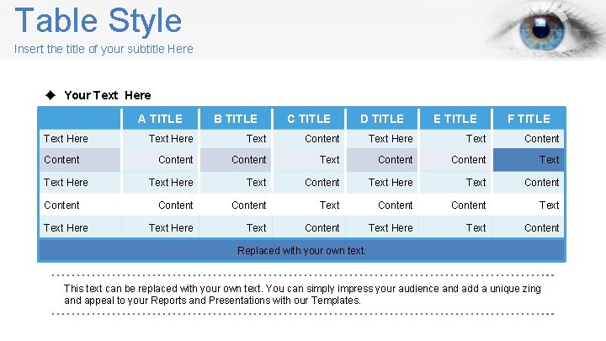Click the F TITLE column header

point(529,119)
